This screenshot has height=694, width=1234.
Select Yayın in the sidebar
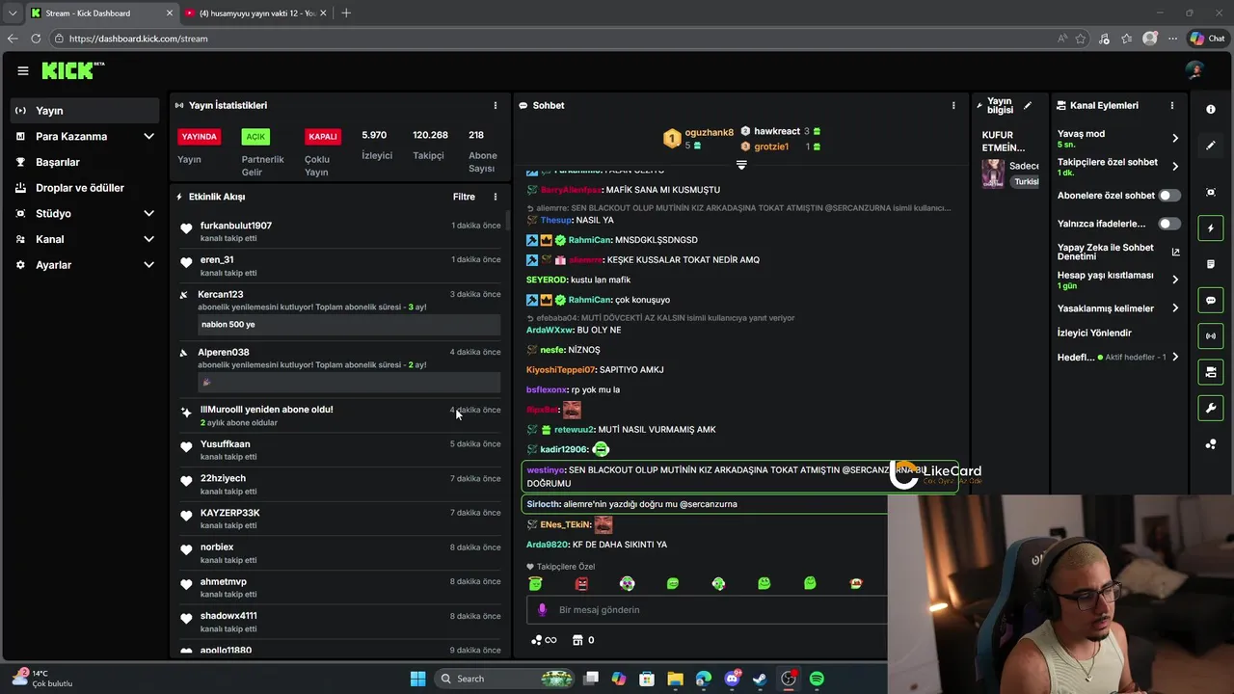click(x=85, y=111)
